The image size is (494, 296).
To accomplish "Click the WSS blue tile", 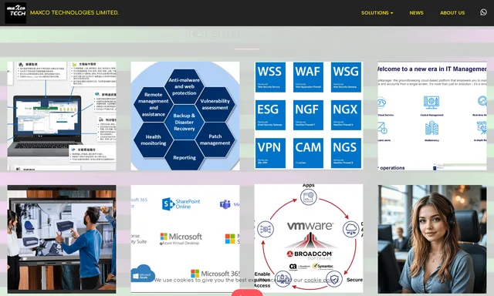I will (x=270, y=77).
